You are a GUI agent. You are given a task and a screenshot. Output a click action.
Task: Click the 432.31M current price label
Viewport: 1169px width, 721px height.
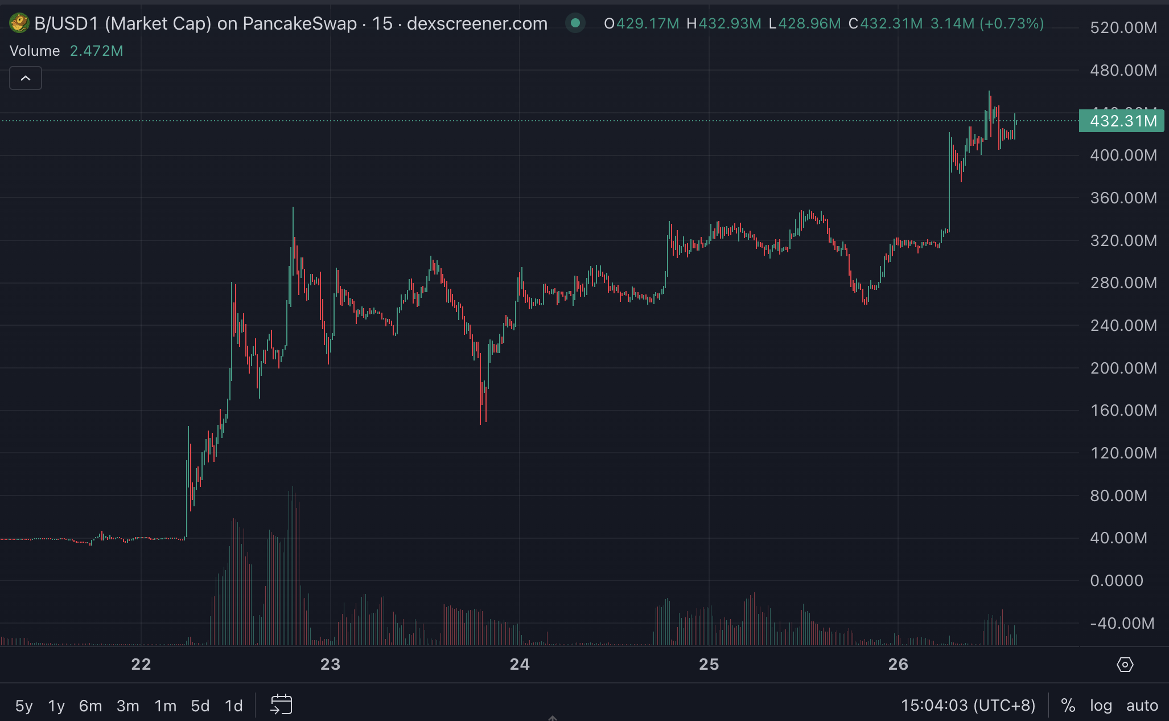point(1122,121)
